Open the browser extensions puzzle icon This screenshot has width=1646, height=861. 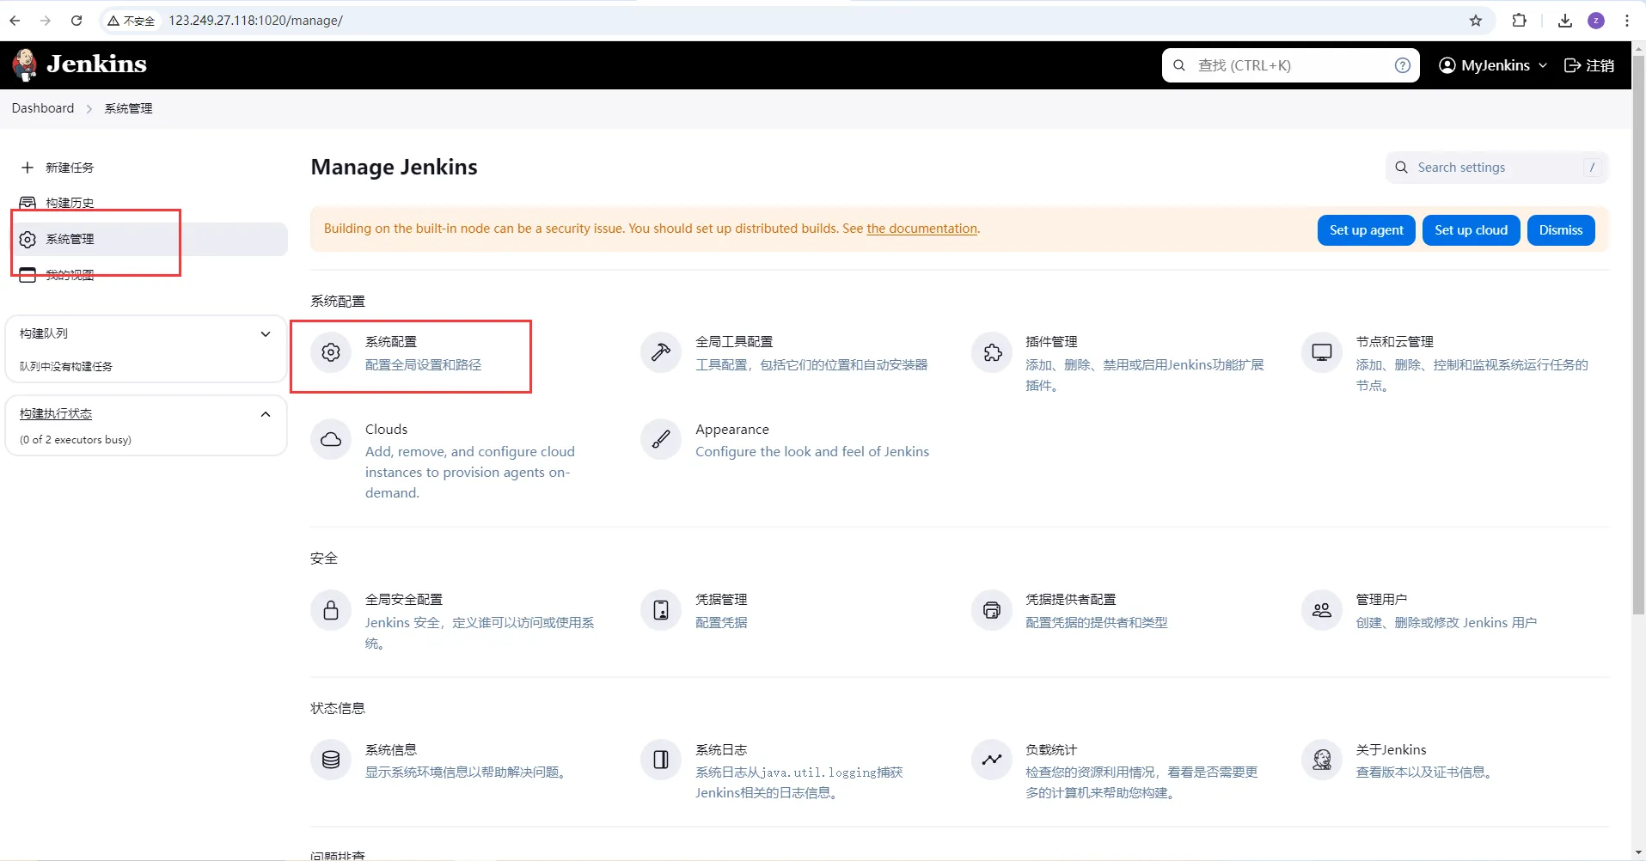pos(1520,21)
